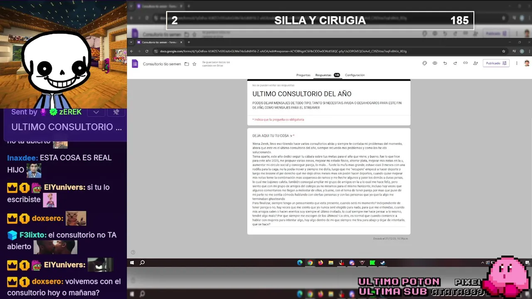Star the Consultorio tio semen form
This screenshot has width=532, height=299.
(194, 64)
